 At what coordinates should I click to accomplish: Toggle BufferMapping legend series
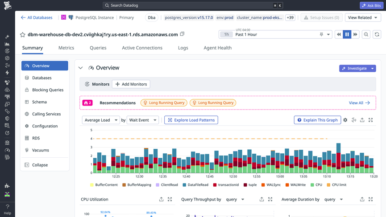pyautogui.click(x=137, y=185)
